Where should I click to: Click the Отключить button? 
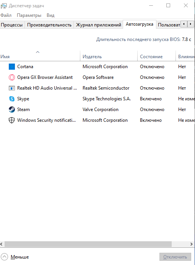pos(175,257)
